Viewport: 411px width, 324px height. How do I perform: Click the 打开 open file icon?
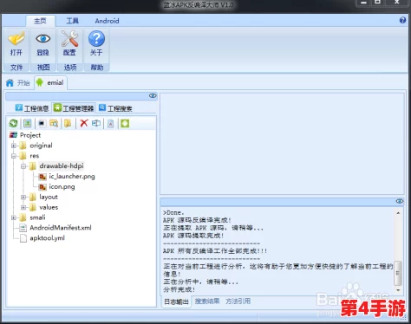click(16, 39)
